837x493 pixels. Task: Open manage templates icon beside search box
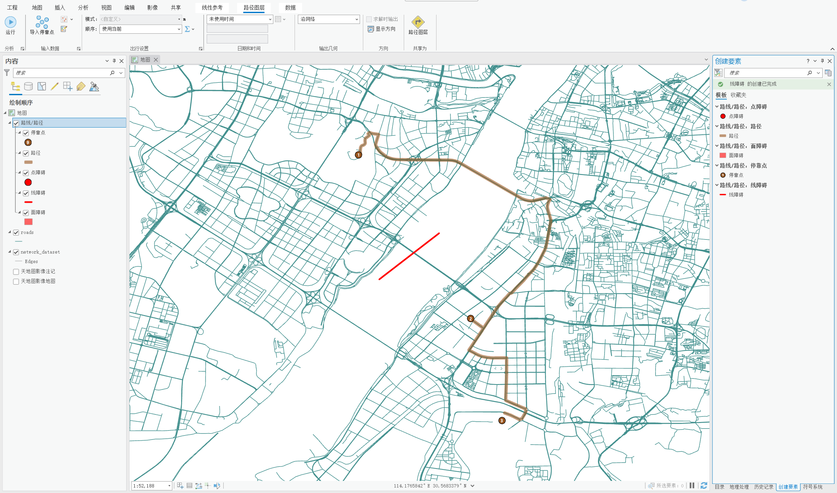coord(828,73)
